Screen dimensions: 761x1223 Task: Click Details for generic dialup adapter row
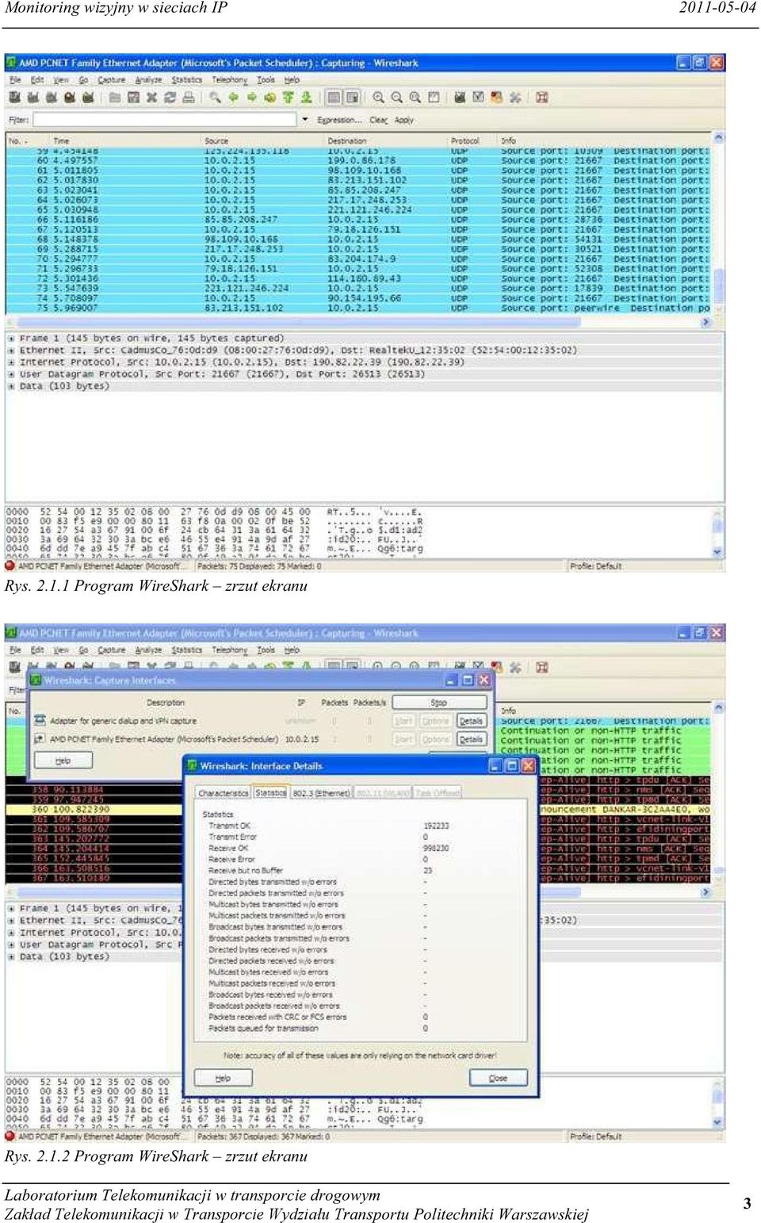click(x=472, y=721)
